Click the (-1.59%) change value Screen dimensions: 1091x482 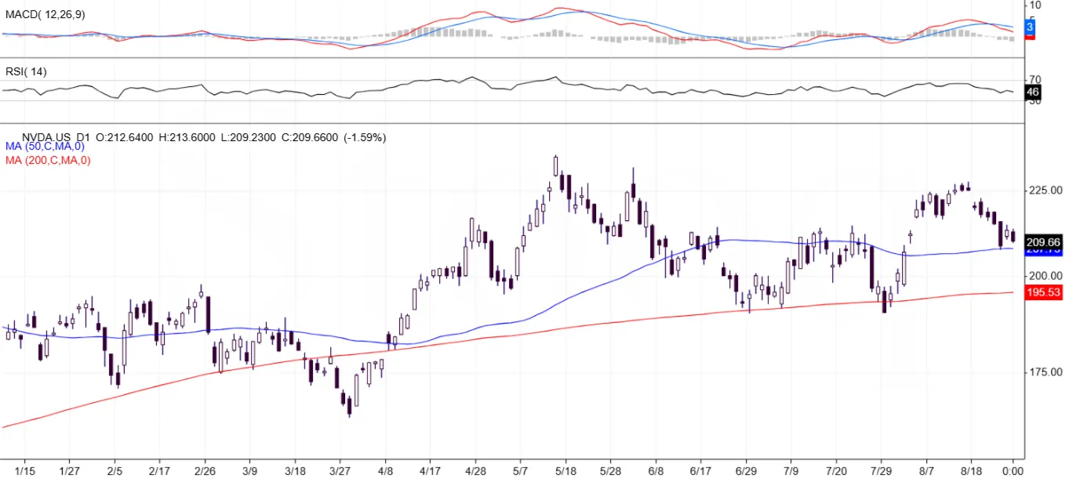click(365, 137)
